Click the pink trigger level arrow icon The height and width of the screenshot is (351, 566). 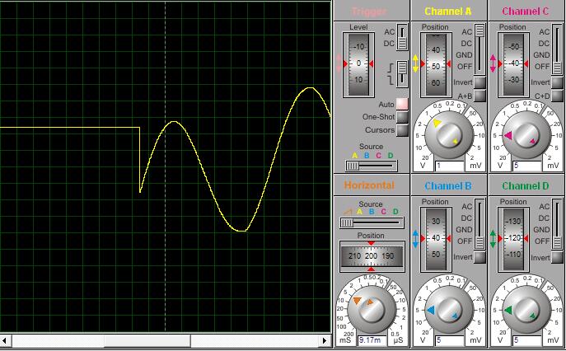[339, 63]
